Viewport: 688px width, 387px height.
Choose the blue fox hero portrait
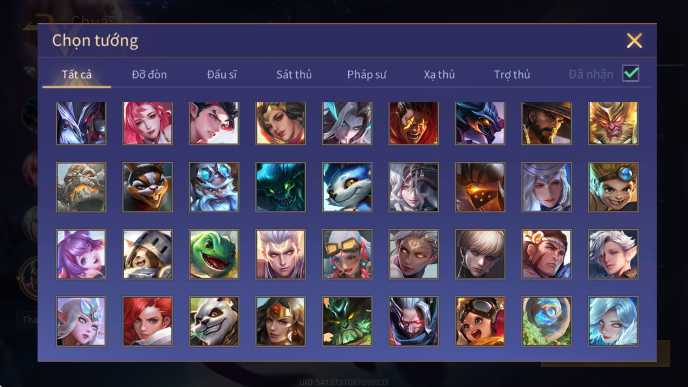[347, 187]
